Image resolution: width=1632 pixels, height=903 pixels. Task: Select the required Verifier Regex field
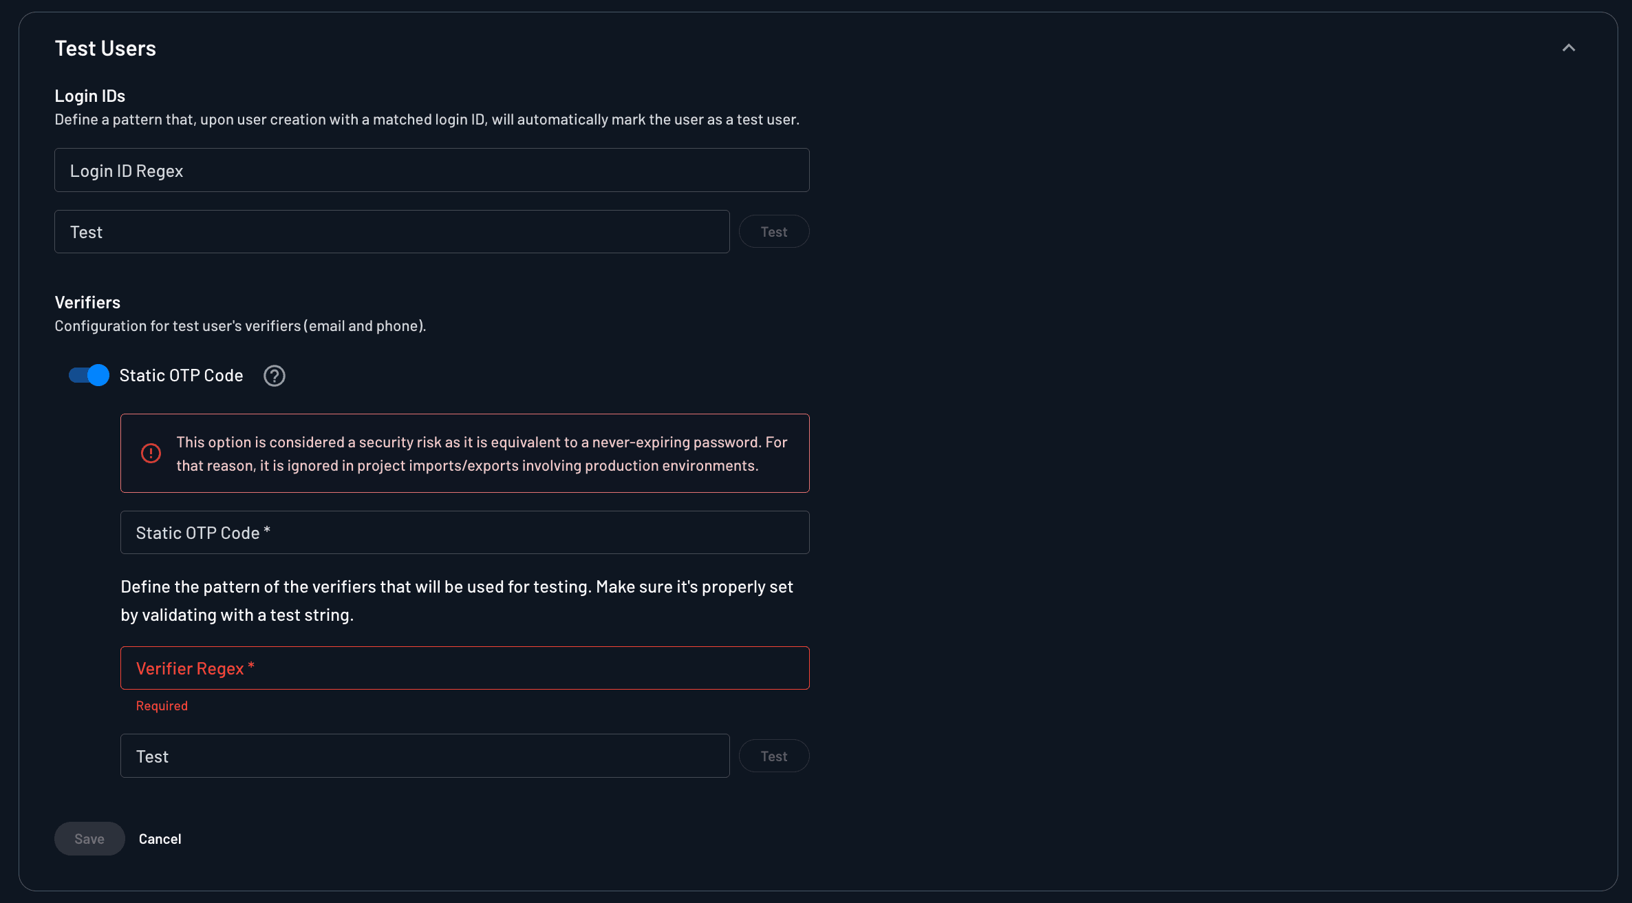464,668
